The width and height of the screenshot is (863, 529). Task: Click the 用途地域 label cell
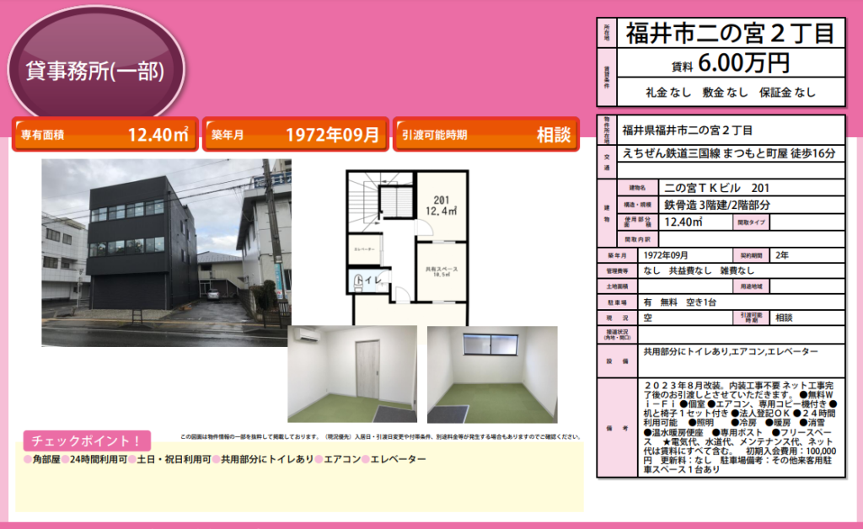point(751,286)
